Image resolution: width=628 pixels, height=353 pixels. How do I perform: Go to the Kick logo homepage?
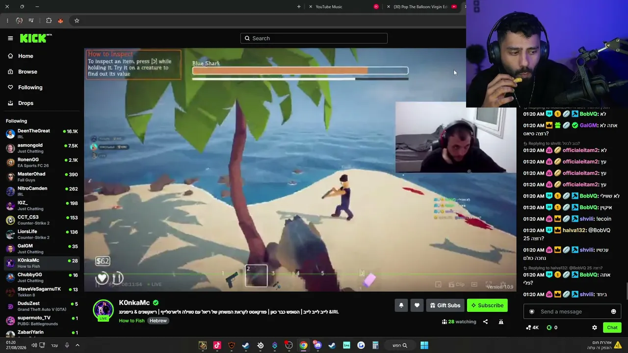pyautogui.click(x=36, y=38)
